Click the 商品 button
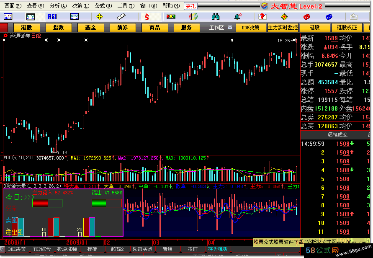The height and width of the screenshot is (258, 373). [x=155, y=28]
